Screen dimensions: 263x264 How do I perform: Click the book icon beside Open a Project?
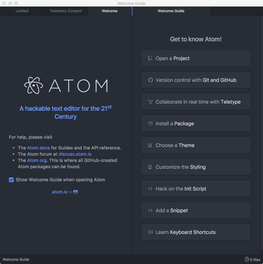[x=150, y=58]
